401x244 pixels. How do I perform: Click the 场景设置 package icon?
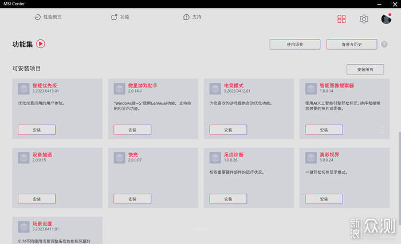[x=24, y=227]
